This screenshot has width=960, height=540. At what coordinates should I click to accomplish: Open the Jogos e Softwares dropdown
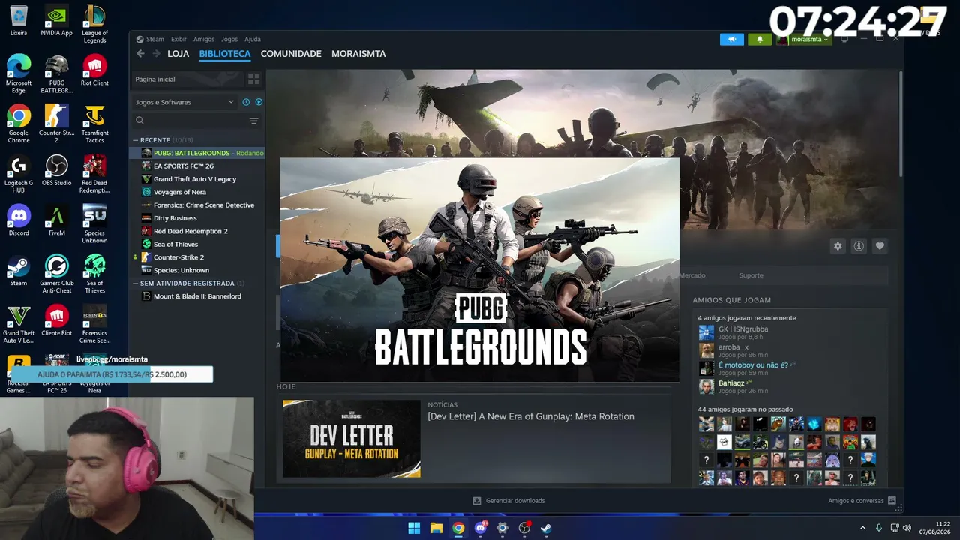pyautogui.click(x=184, y=102)
